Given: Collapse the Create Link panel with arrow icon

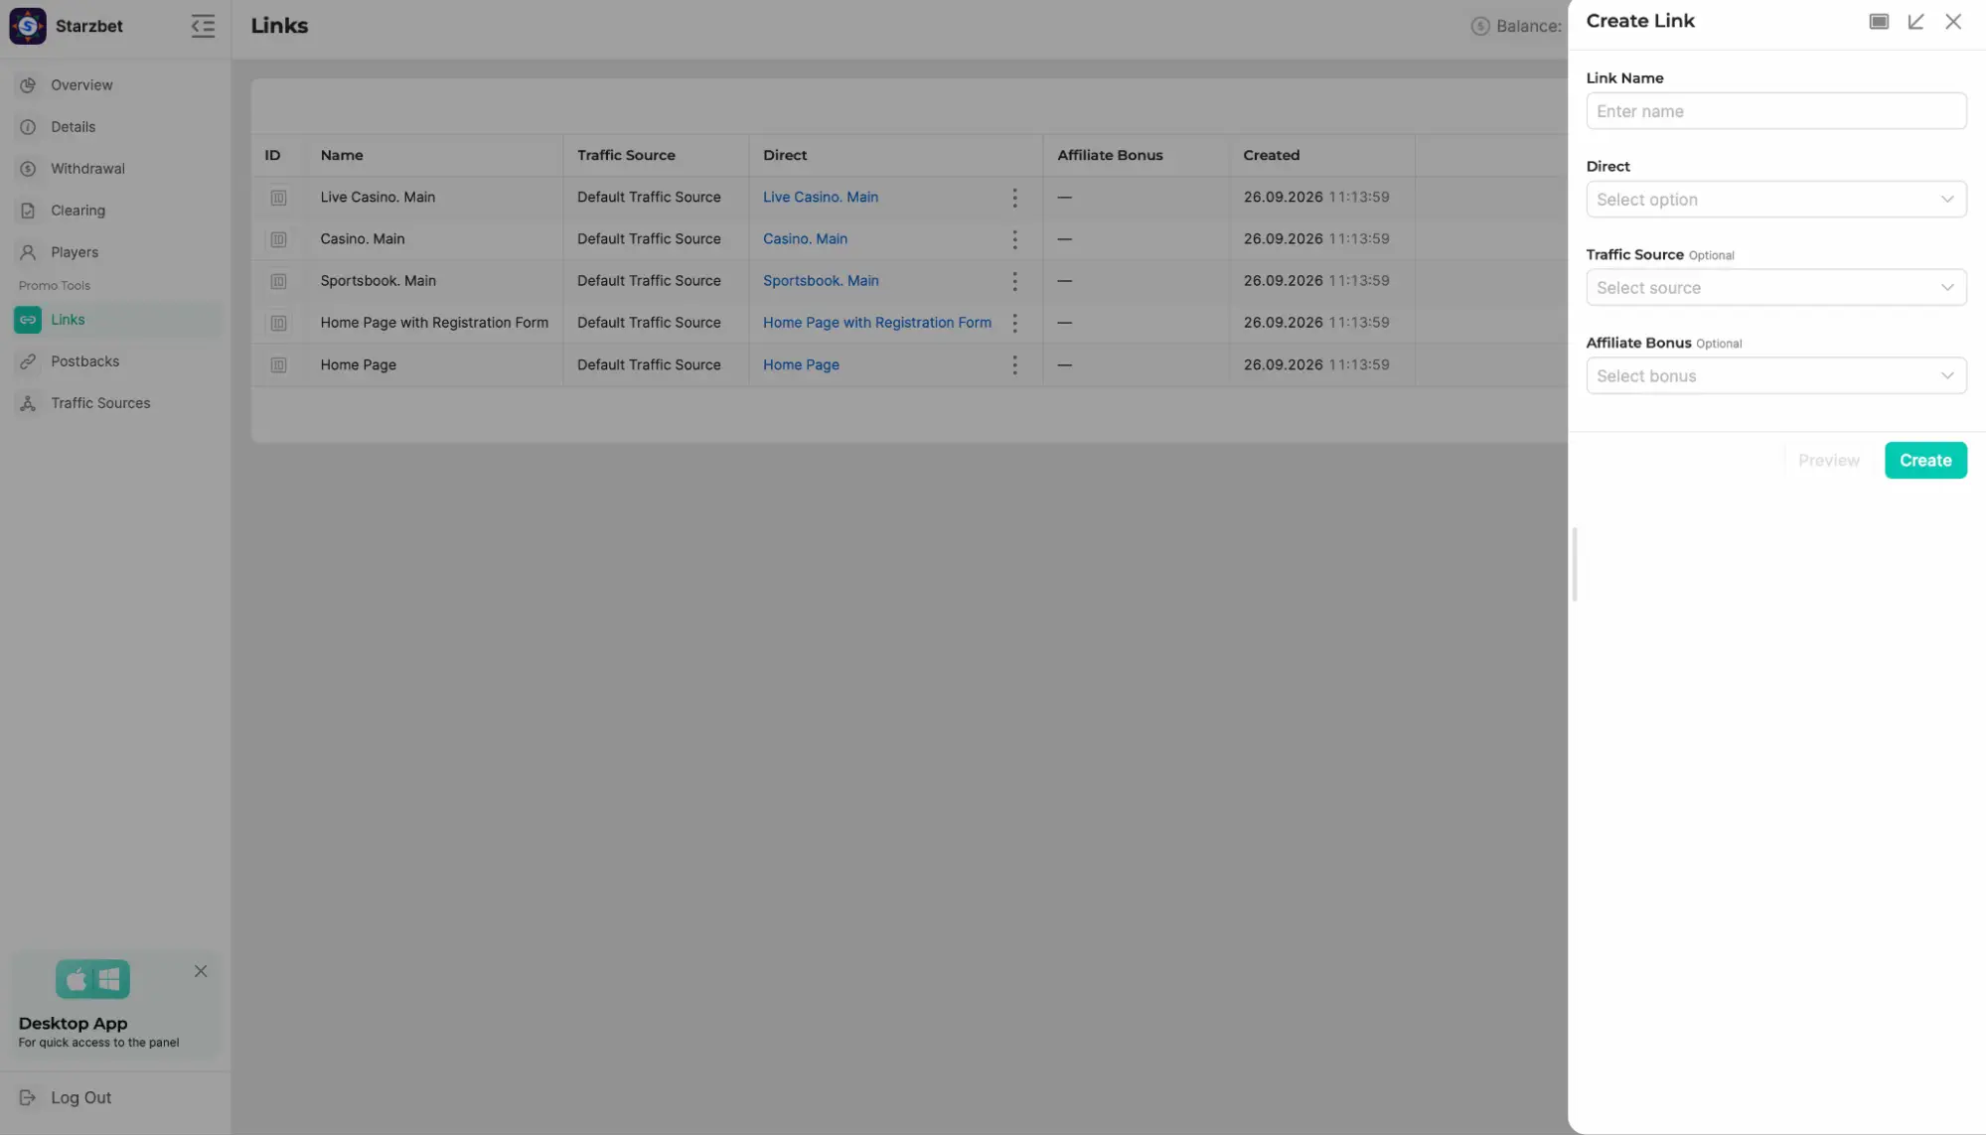Looking at the screenshot, I should 1916,22.
